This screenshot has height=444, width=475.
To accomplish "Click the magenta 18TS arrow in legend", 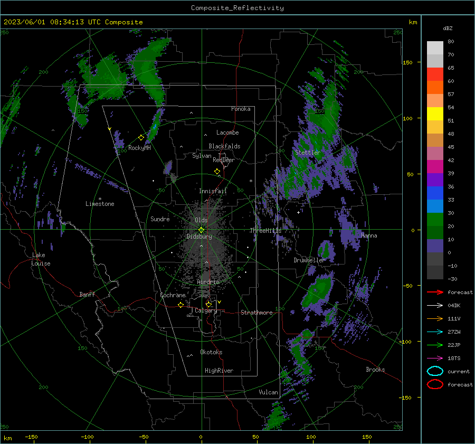I will tap(435, 358).
